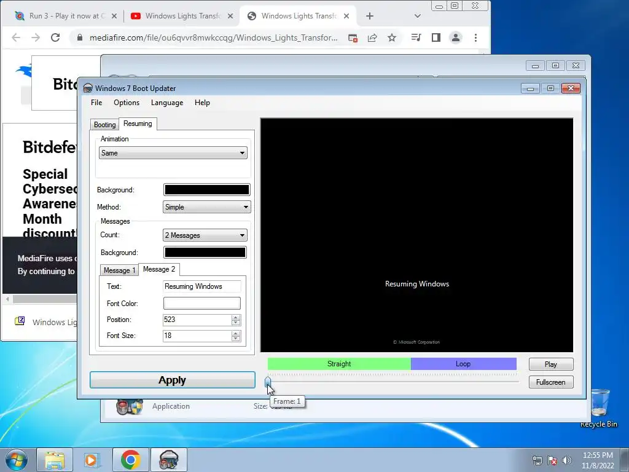Toggle the Chrome side panel icon
The image size is (629, 472).
pyautogui.click(x=436, y=37)
